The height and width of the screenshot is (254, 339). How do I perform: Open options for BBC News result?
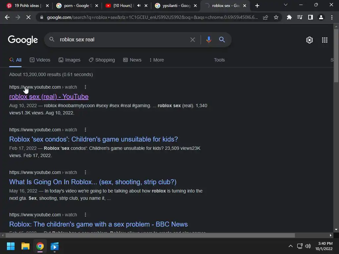85,215
